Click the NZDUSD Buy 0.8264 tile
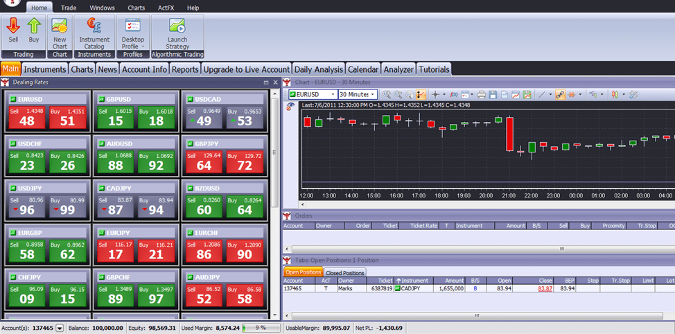675x334 pixels. (x=245, y=206)
